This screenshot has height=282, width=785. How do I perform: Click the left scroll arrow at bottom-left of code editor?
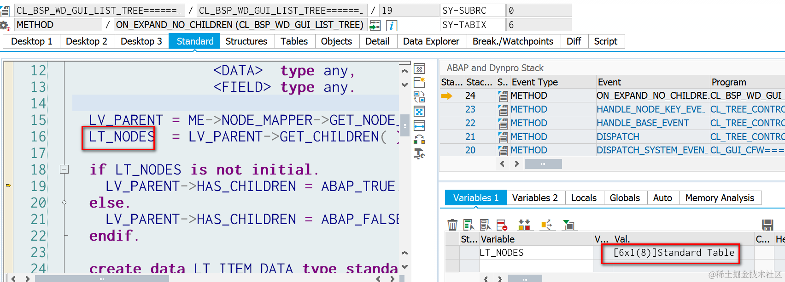pyautogui.click(x=13, y=278)
